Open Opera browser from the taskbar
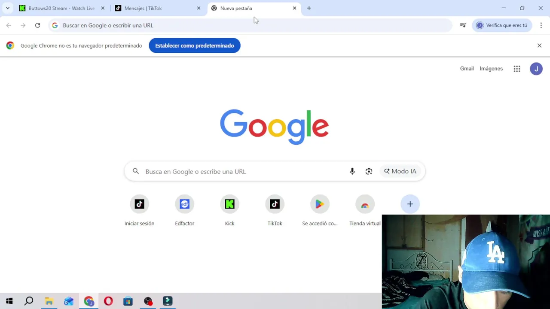550x309 pixels. coord(108,301)
